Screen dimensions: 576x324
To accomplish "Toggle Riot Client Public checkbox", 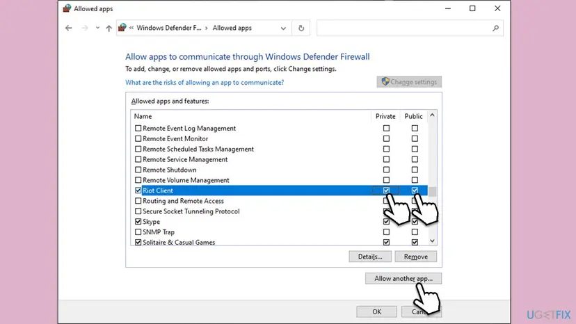I will tap(415, 191).
